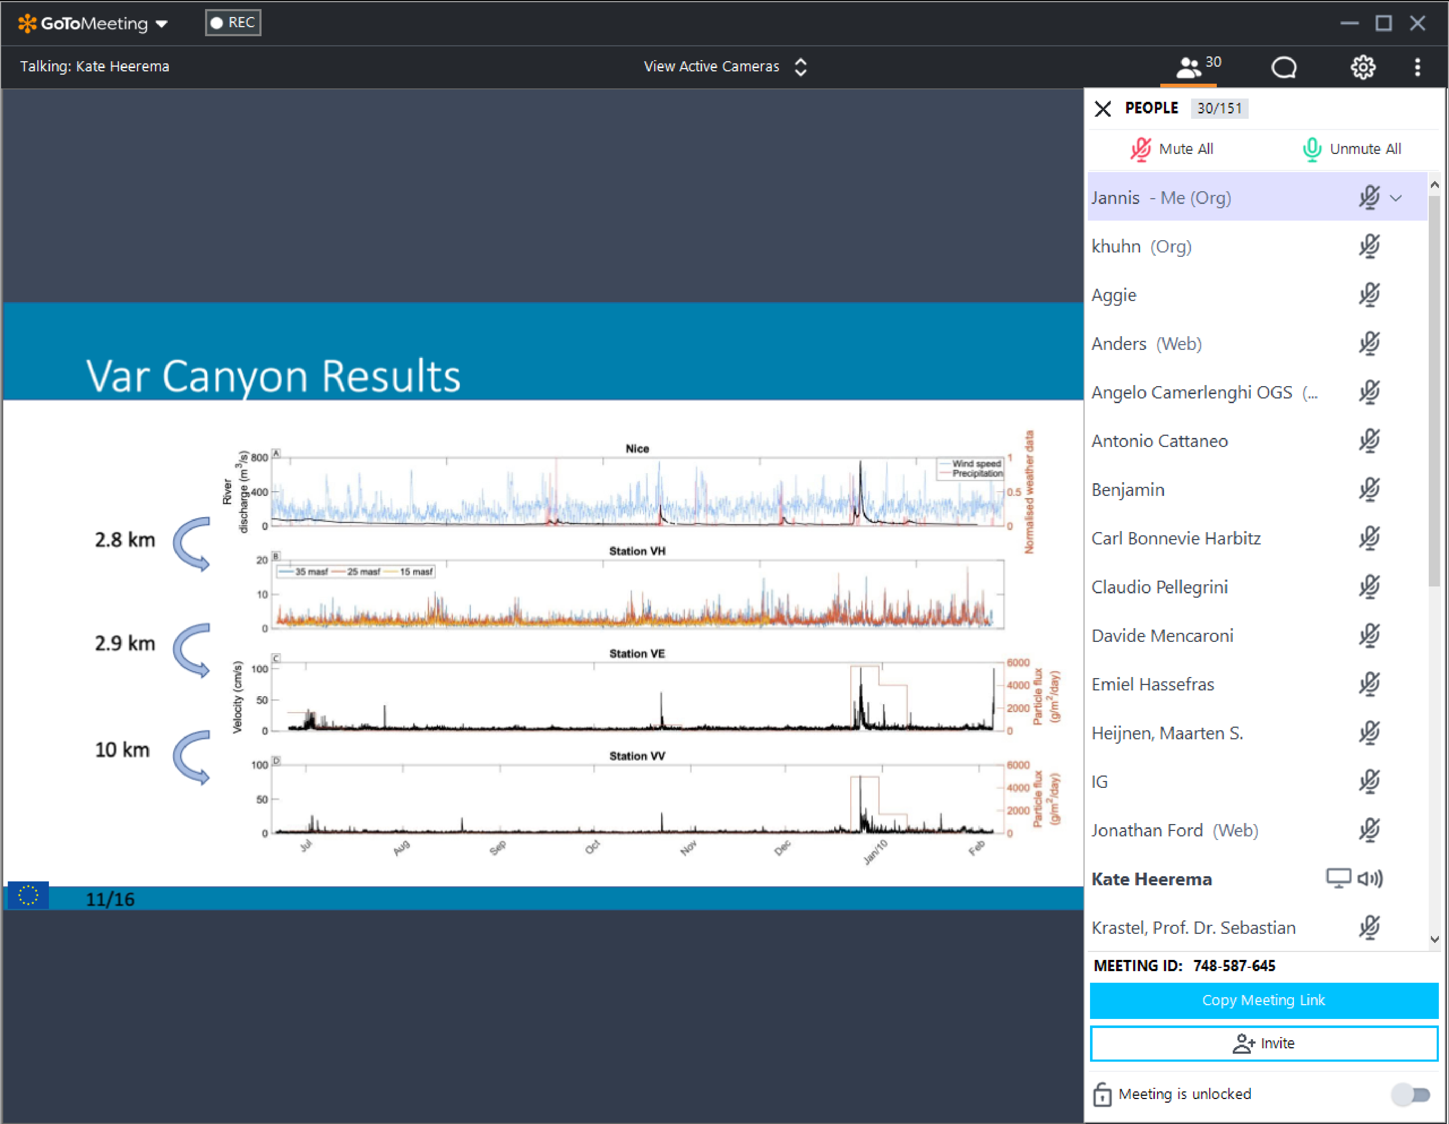Click the unlocked padlock icon
1449x1124 pixels.
(1101, 1094)
